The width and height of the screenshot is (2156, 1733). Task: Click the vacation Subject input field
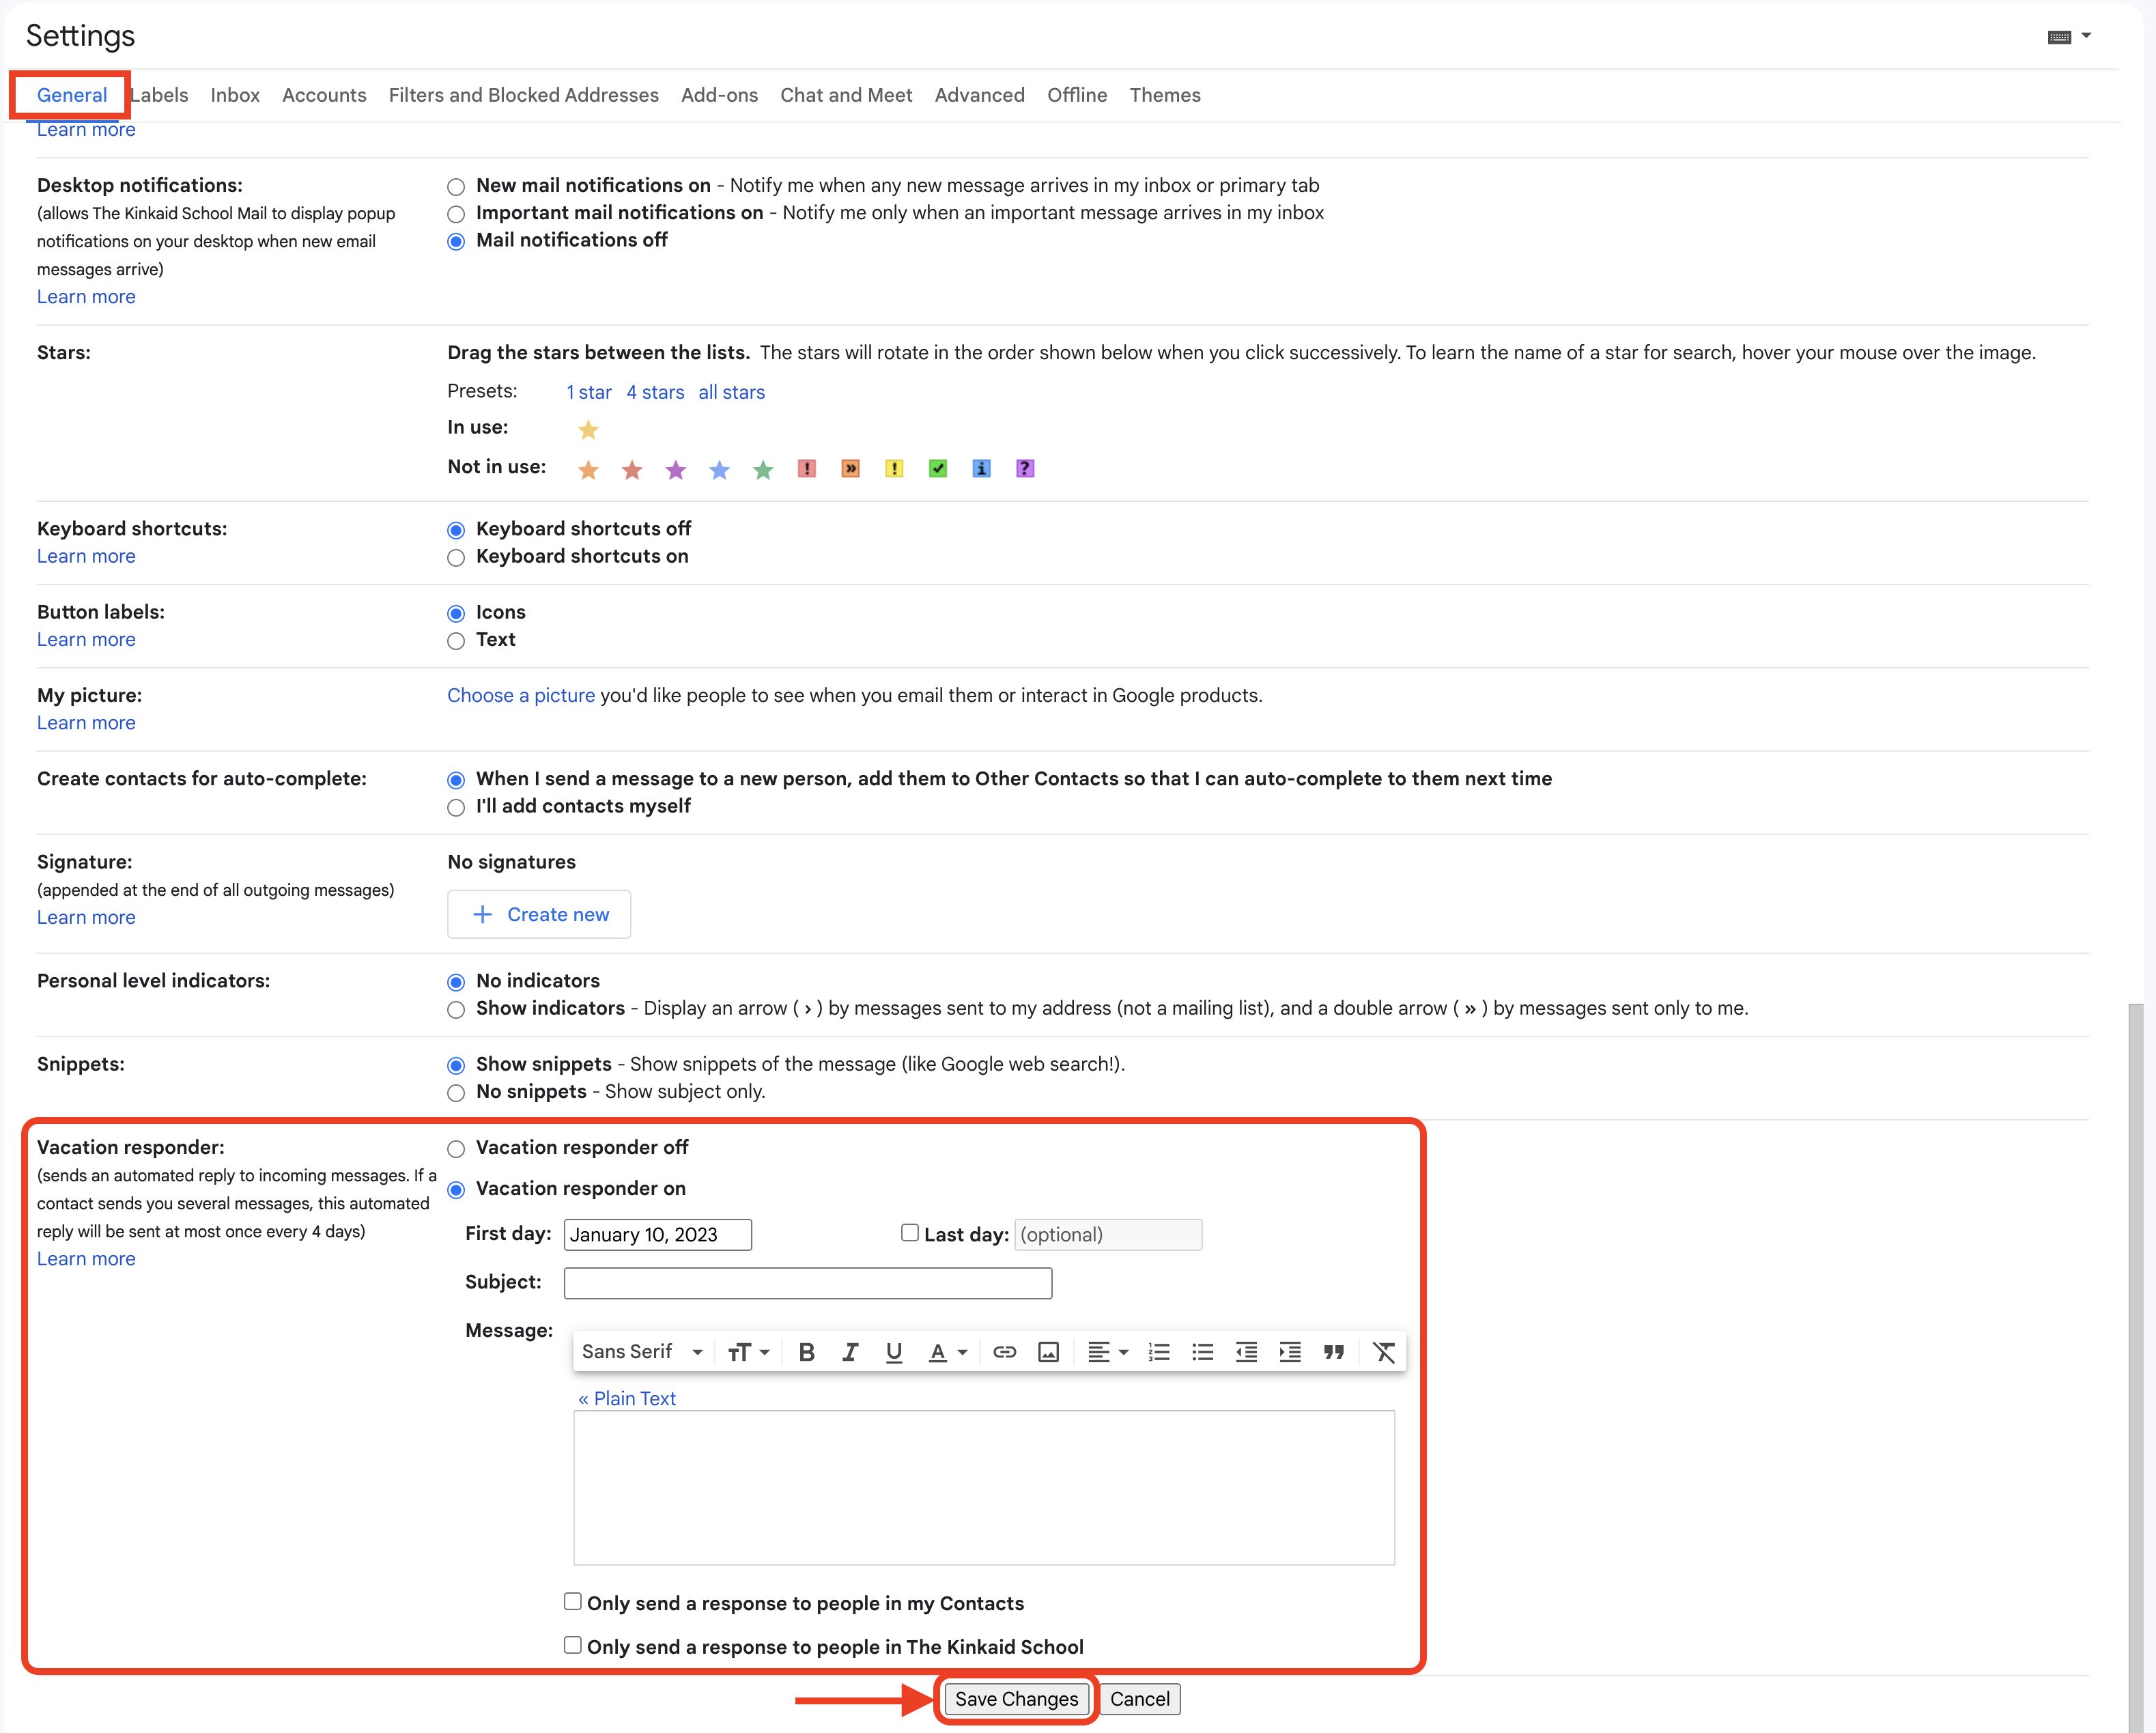807,1283
